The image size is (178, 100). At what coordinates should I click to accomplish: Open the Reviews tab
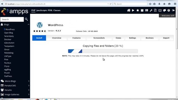tap(150, 38)
